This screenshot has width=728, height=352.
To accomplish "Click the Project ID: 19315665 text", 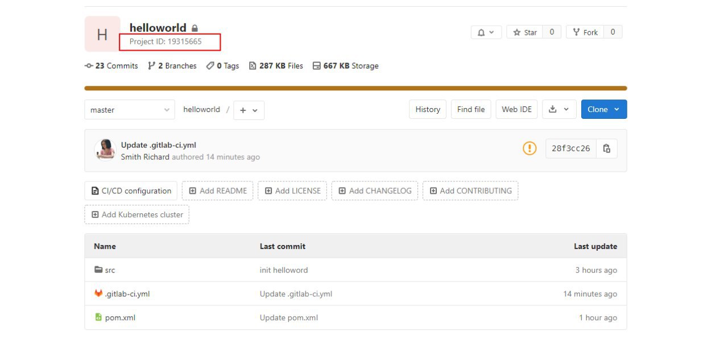I will (x=166, y=42).
